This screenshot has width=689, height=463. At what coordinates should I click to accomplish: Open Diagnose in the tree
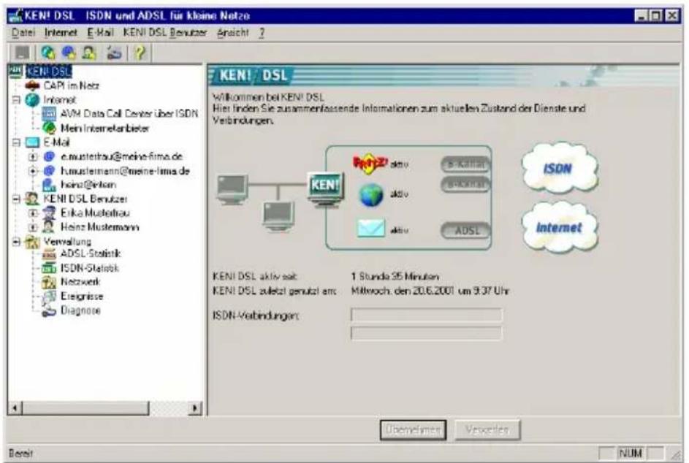[80, 310]
